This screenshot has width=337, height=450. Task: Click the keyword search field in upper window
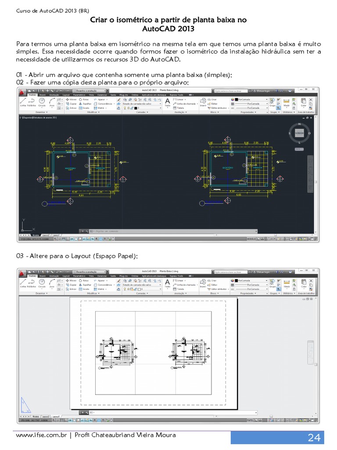(x=230, y=91)
